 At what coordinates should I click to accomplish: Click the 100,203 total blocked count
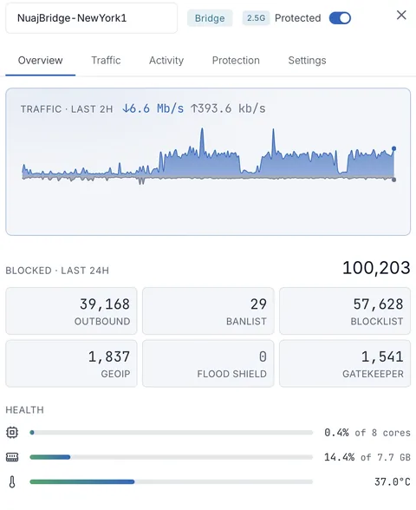coord(376,268)
